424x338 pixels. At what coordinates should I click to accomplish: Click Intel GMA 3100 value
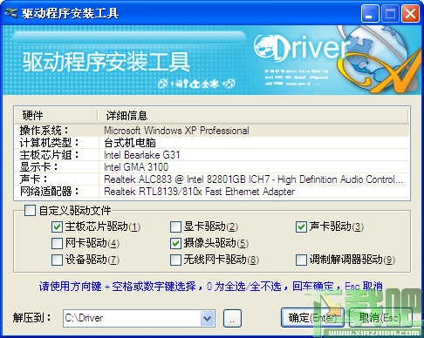[136, 167]
